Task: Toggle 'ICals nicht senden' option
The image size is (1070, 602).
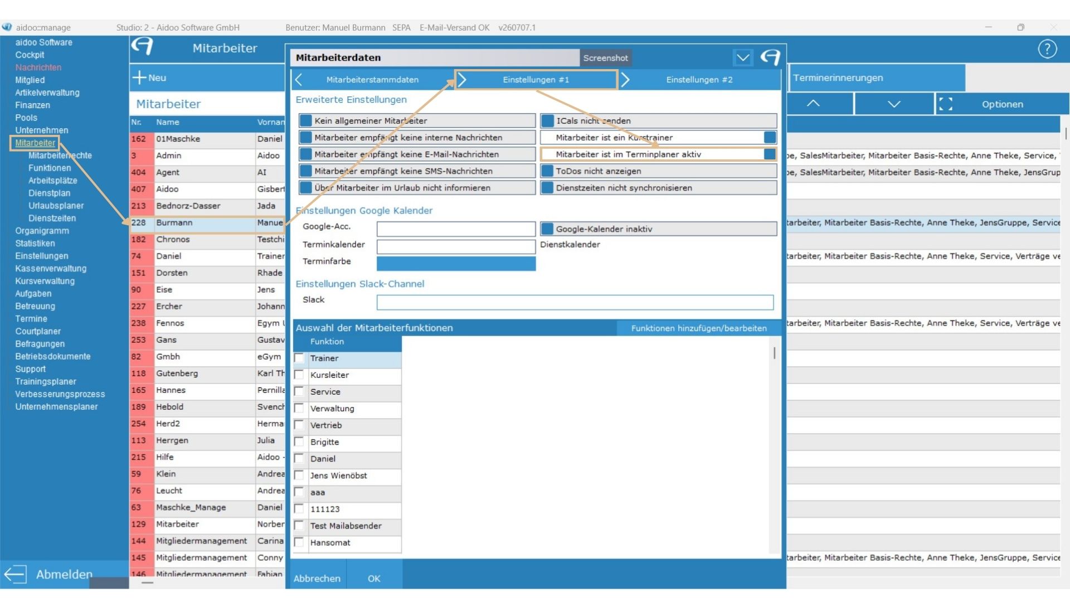Action: 659,121
